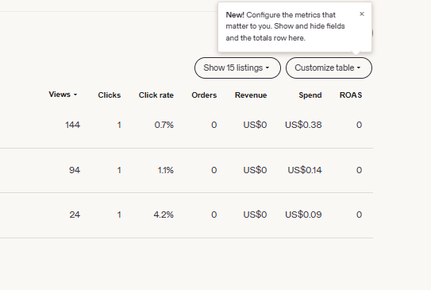Select the 144 views cell
This screenshot has width=431, height=290.
[x=72, y=126]
